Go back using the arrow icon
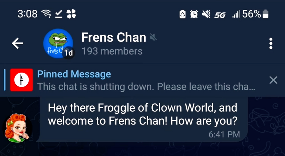The image size is (285, 156). point(17,43)
